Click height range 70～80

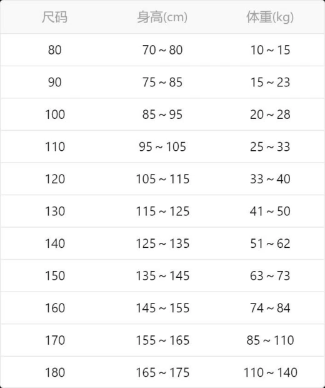162,50
